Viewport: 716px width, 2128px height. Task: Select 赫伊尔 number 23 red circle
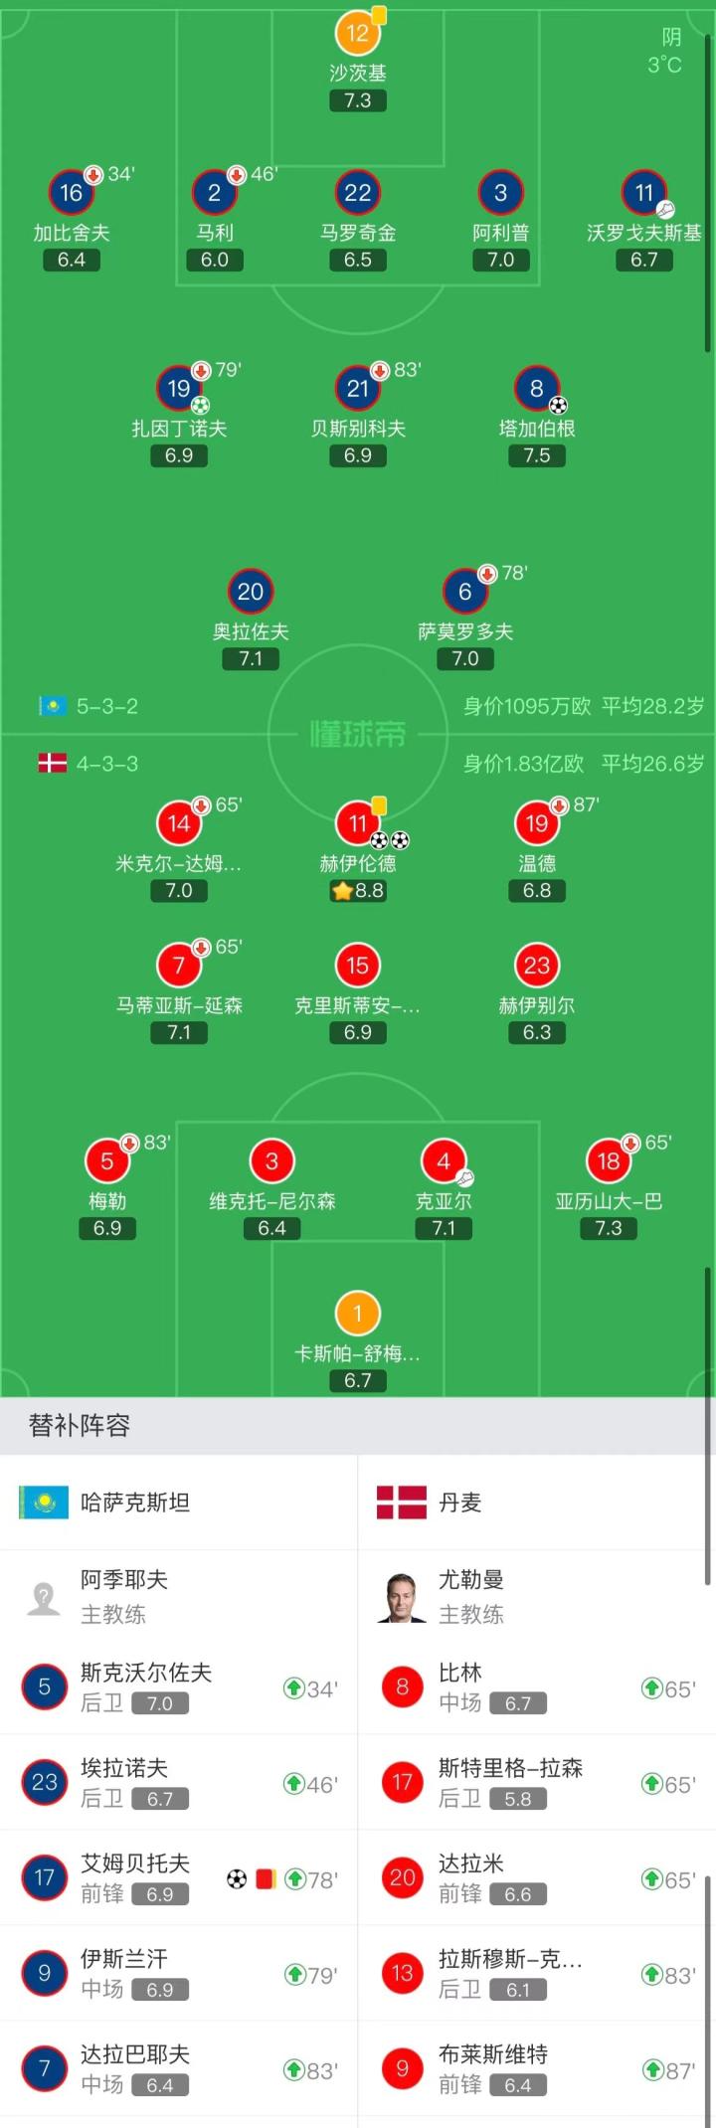tap(536, 966)
